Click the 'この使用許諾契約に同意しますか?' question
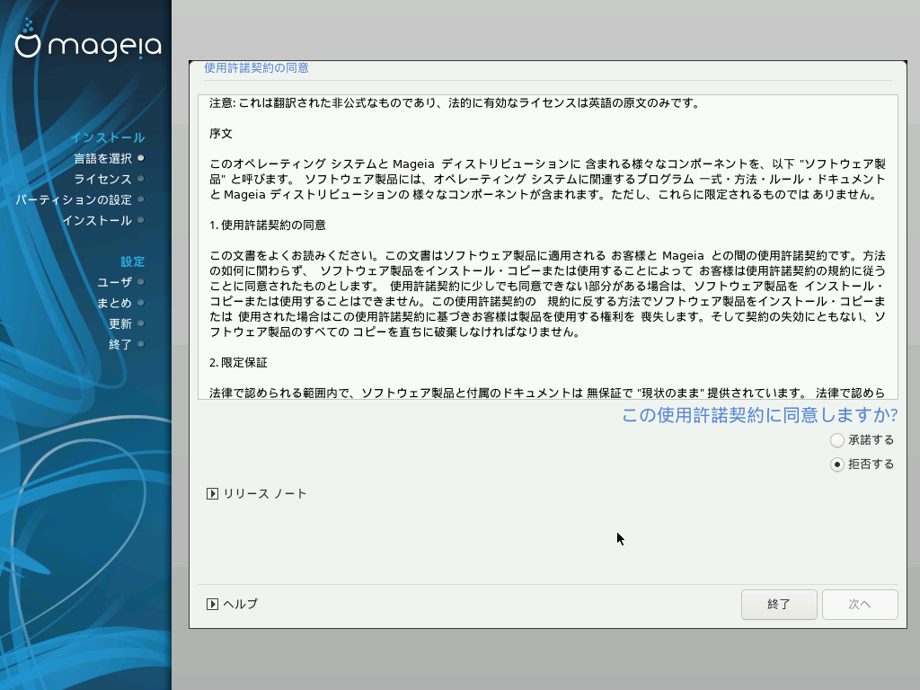 759,415
